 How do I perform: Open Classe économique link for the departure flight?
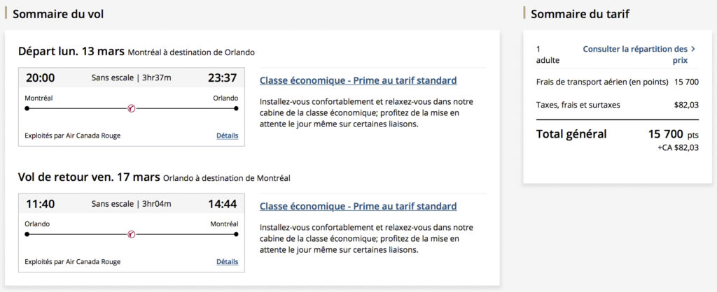click(358, 80)
